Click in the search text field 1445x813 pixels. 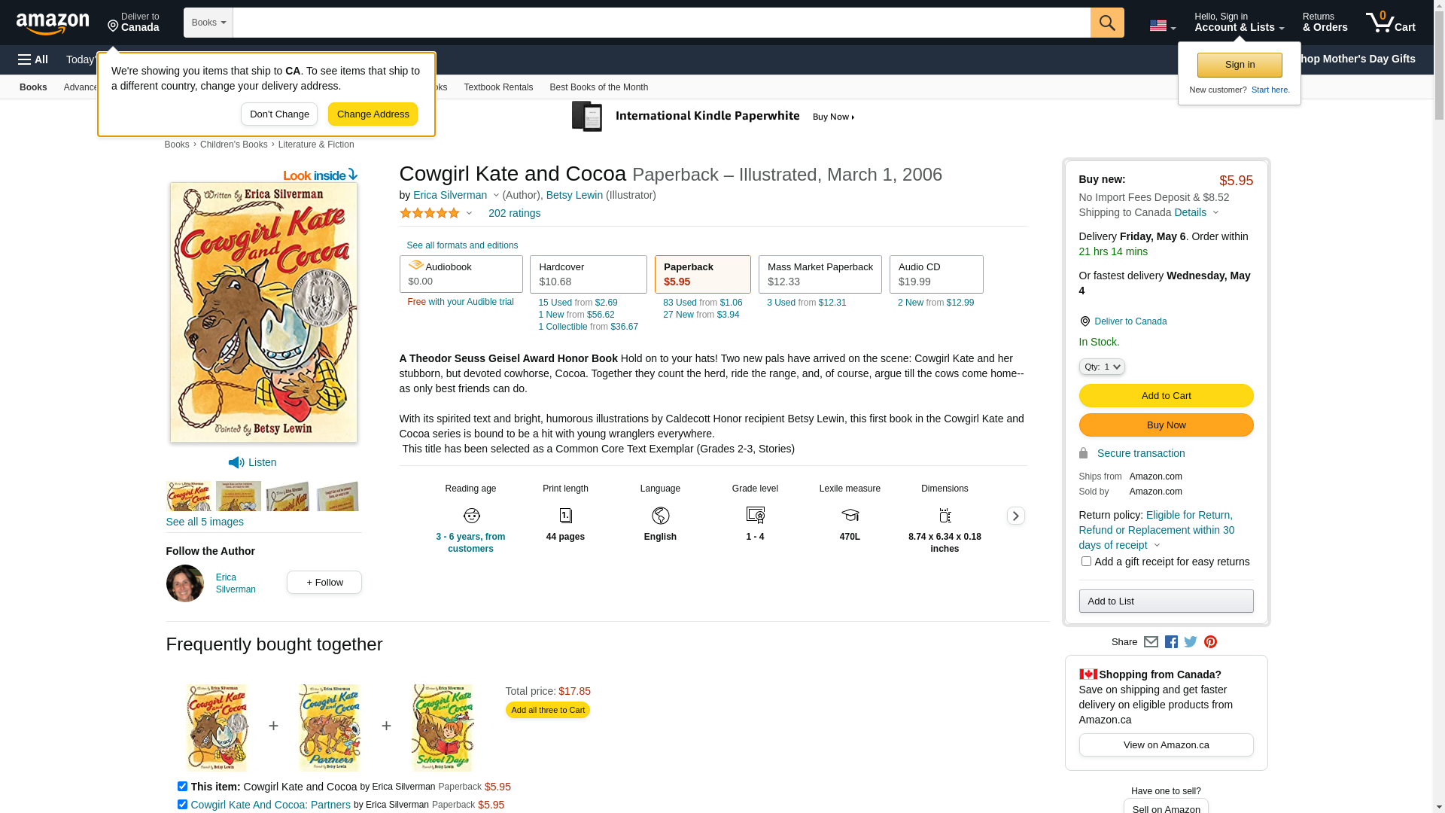[x=661, y=23]
